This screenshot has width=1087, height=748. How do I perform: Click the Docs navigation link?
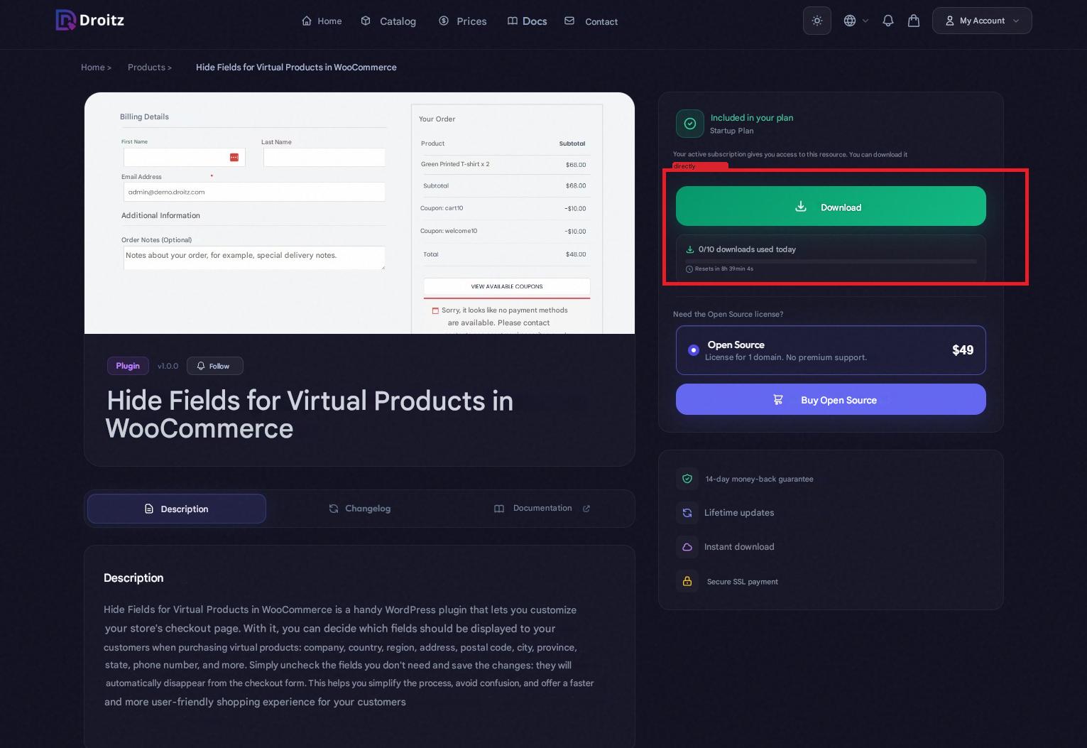(x=527, y=21)
